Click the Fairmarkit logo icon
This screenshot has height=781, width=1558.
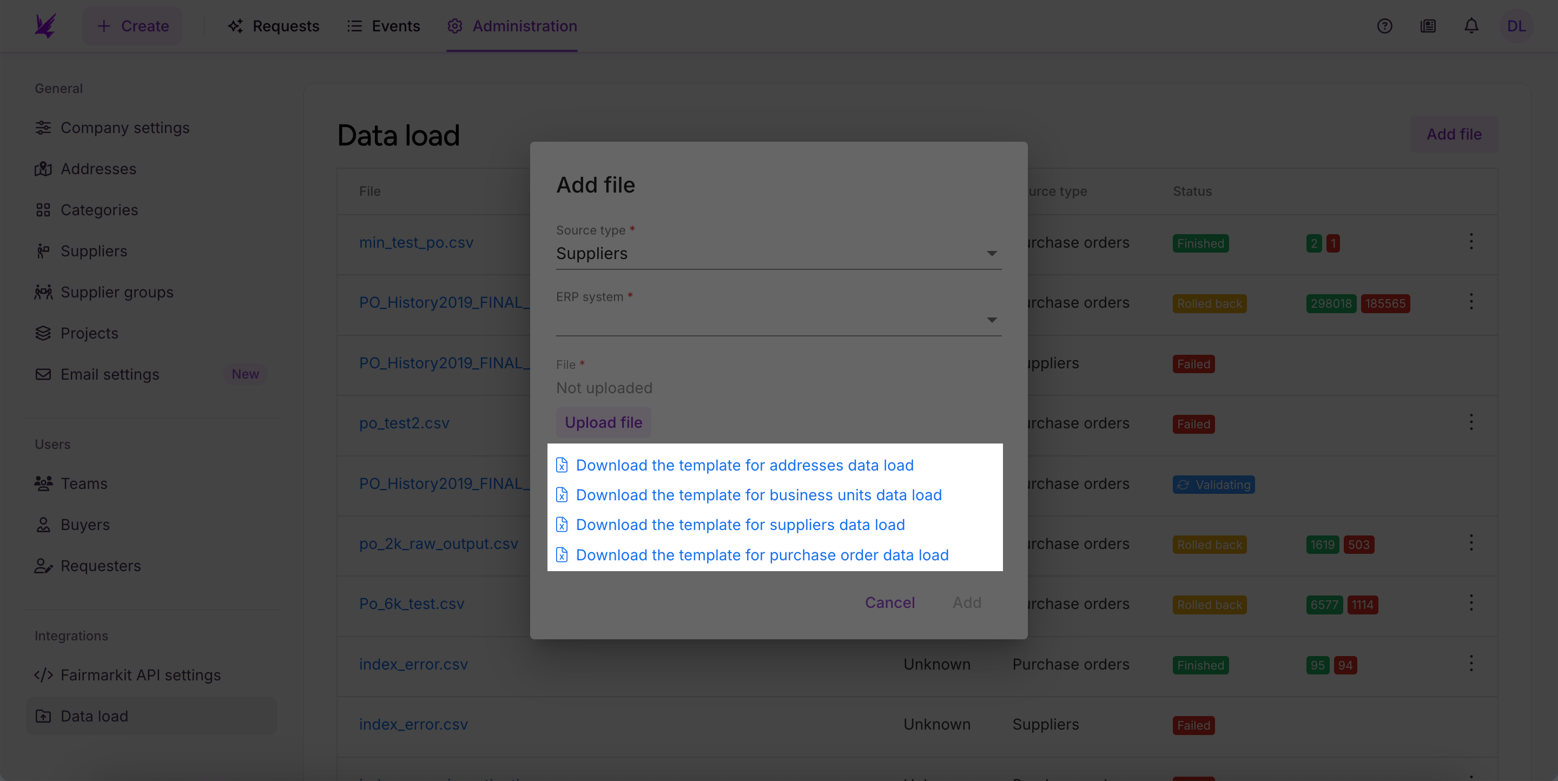coord(45,26)
